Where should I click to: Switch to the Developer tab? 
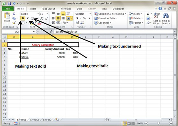(x=118, y=9)
